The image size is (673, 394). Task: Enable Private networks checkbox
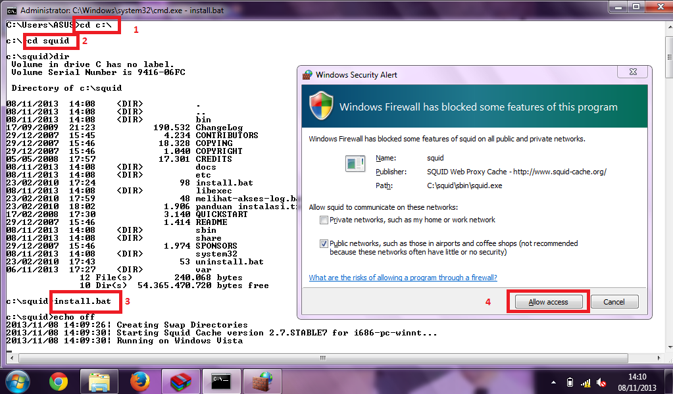(324, 220)
